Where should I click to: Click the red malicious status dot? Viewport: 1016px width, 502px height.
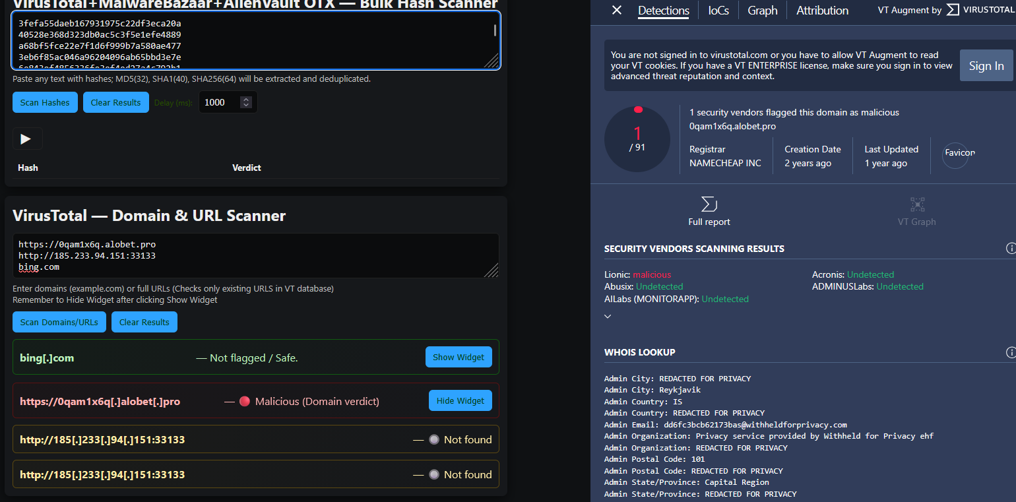244,401
